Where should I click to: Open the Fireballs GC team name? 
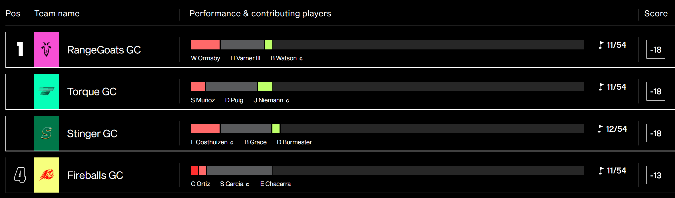(95, 175)
